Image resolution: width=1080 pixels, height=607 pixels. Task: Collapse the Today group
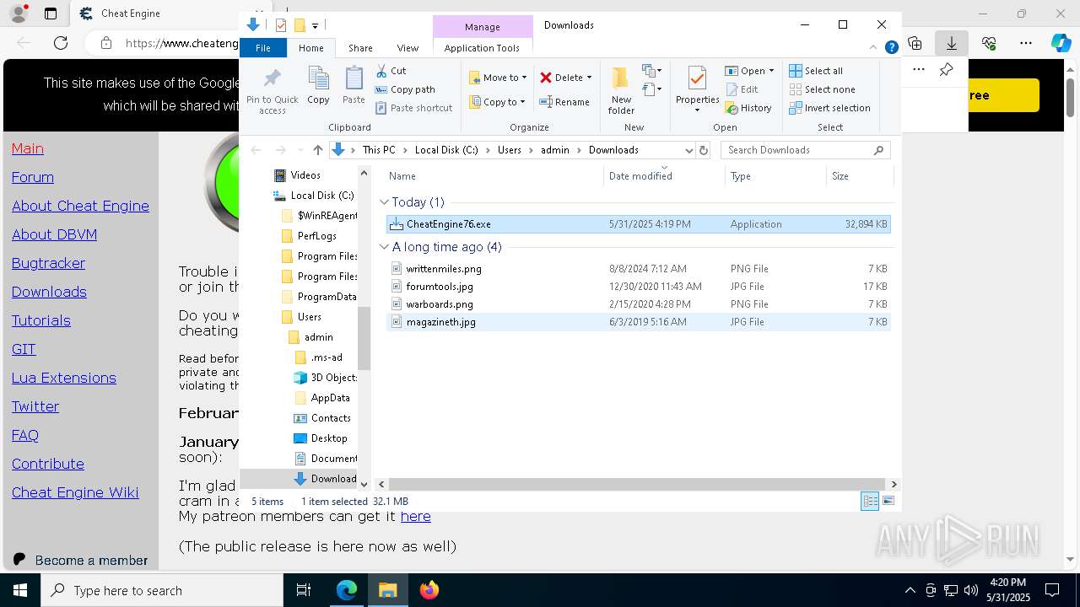click(x=384, y=202)
